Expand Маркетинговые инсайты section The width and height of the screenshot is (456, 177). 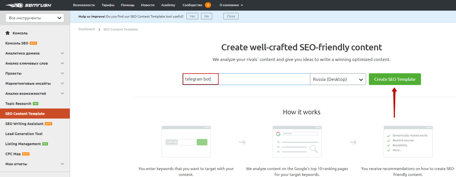point(62,83)
